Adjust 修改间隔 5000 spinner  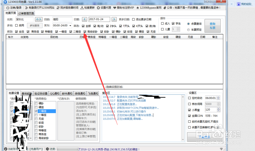pos(219,104)
